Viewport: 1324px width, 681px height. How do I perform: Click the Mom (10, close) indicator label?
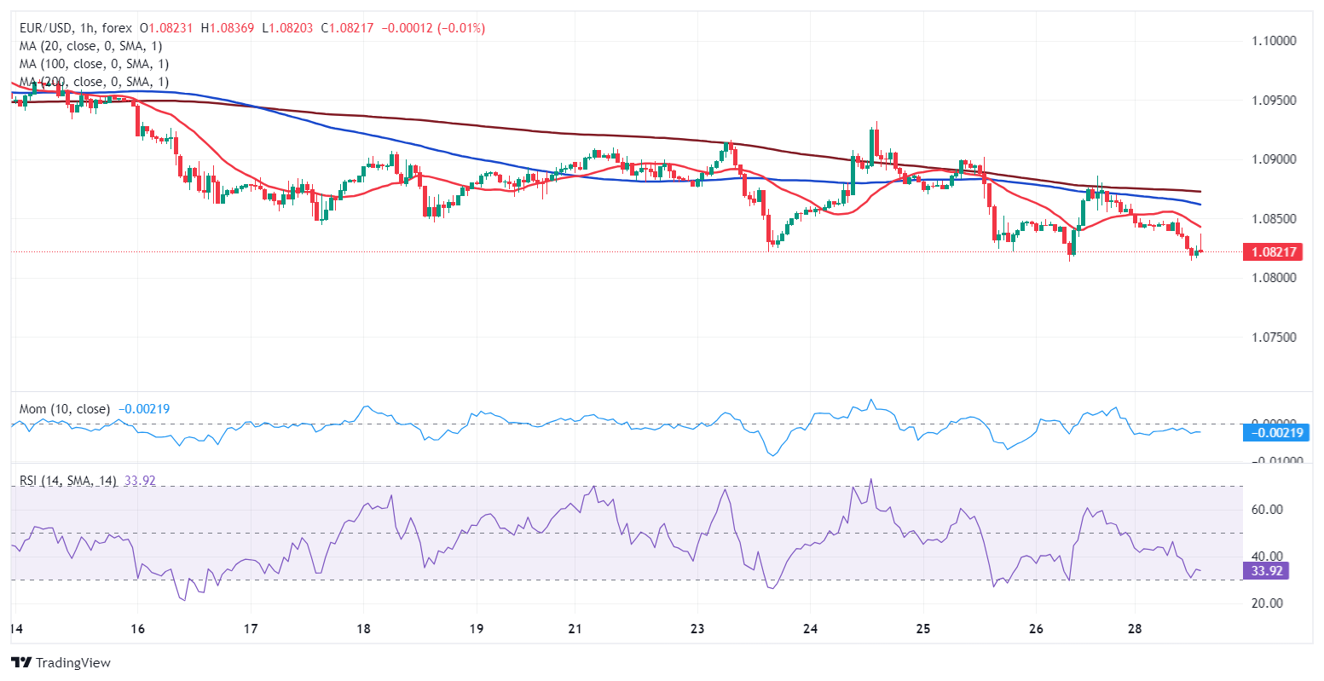pyautogui.click(x=65, y=409)
